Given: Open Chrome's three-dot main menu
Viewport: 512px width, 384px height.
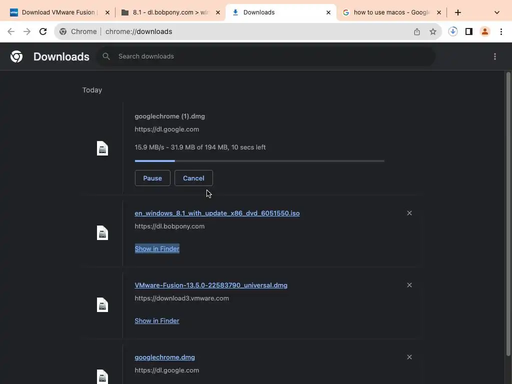Looking at the screenshot, I should 501,31.
